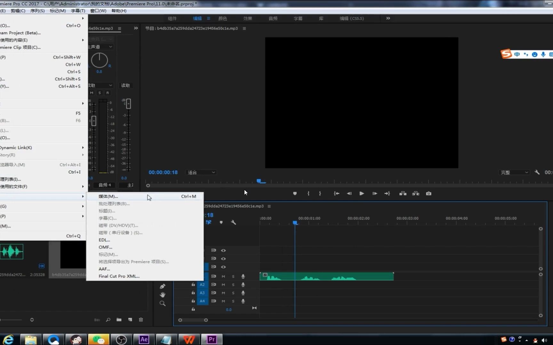Add marker in timeline header
Viewport: 553px width, 345px height.
[x=221, y=222]
